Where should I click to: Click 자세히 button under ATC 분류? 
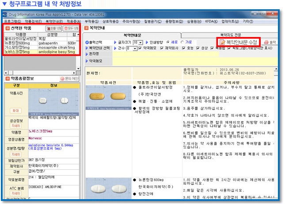tap(16, 193)
